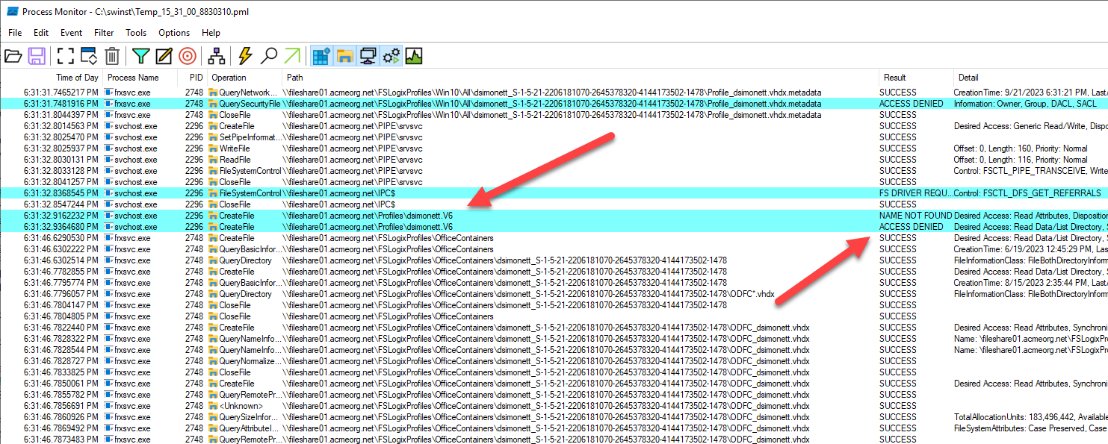Open the File menu
This screenshot has width=1108, height=444.
(15, 33)
